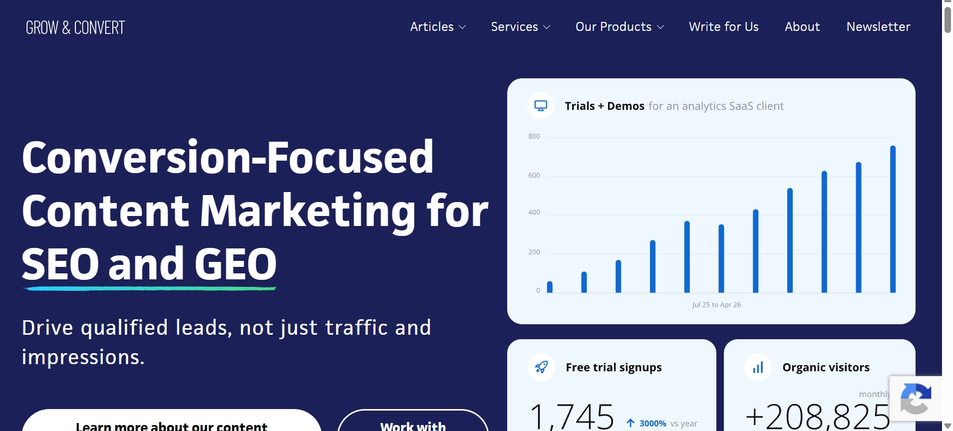Click the 'for an analytics SaaS client' text

(716, 106)
